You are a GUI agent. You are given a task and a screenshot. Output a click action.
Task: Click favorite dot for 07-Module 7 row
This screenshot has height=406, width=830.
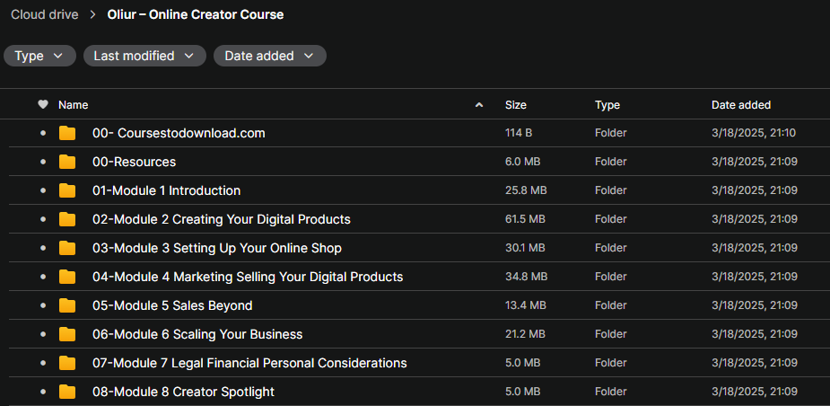[x=43, y=363]
